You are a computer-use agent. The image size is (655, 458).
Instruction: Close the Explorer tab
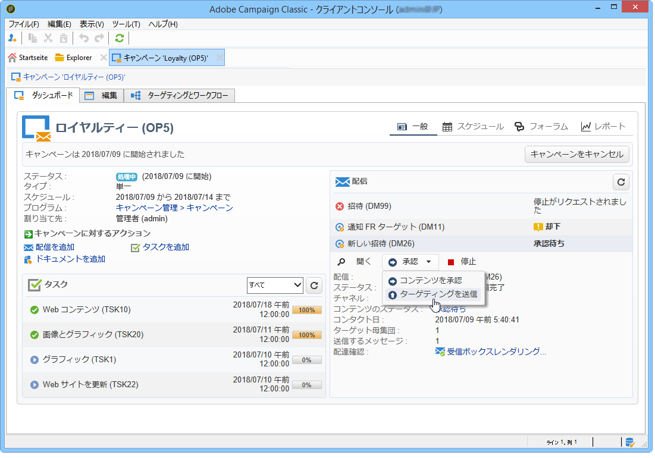pyautogui.click(x=103, y=58)
